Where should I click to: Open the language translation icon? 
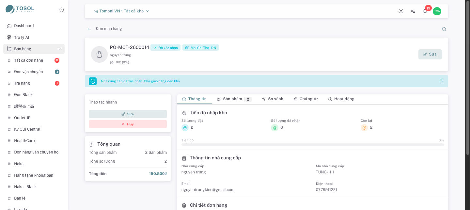[413, 11]
